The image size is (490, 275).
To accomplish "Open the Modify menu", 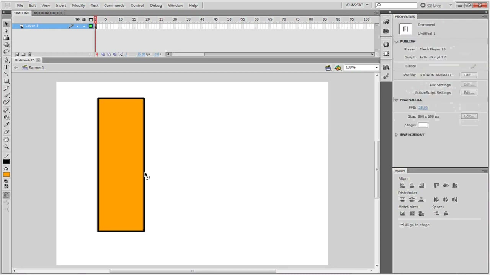I will [78, 5].
